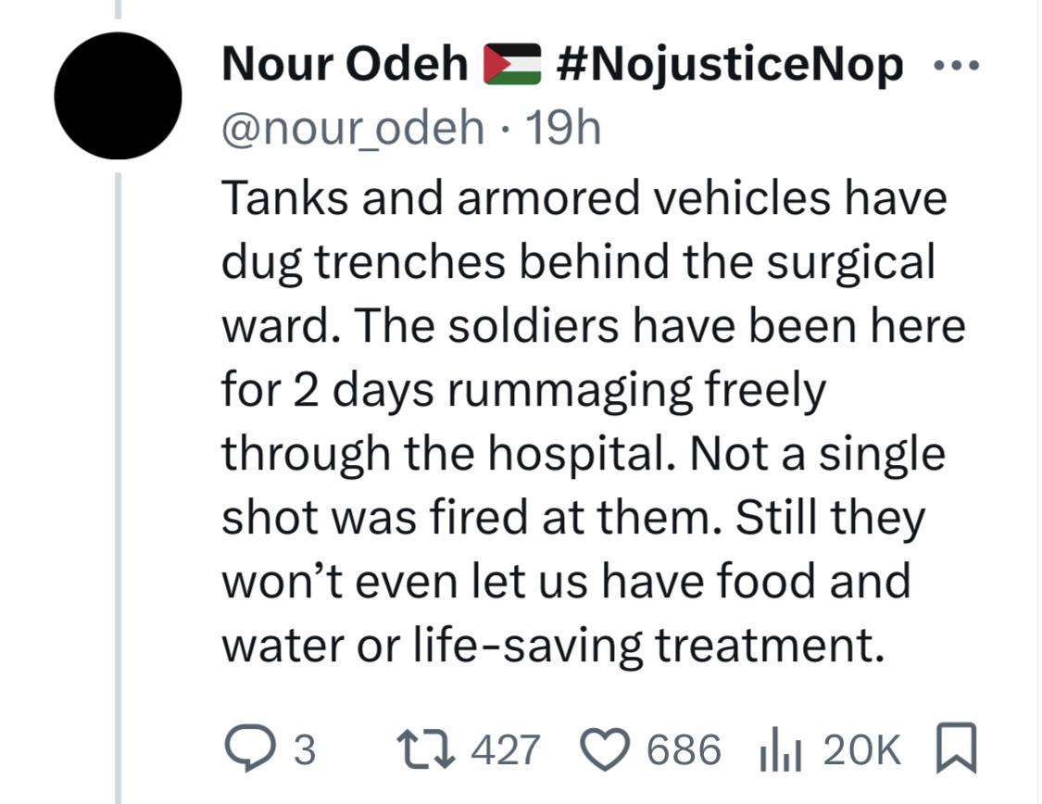Click the 427 repost count
This screenshot has height=804, width=1042.
point(505,748)
